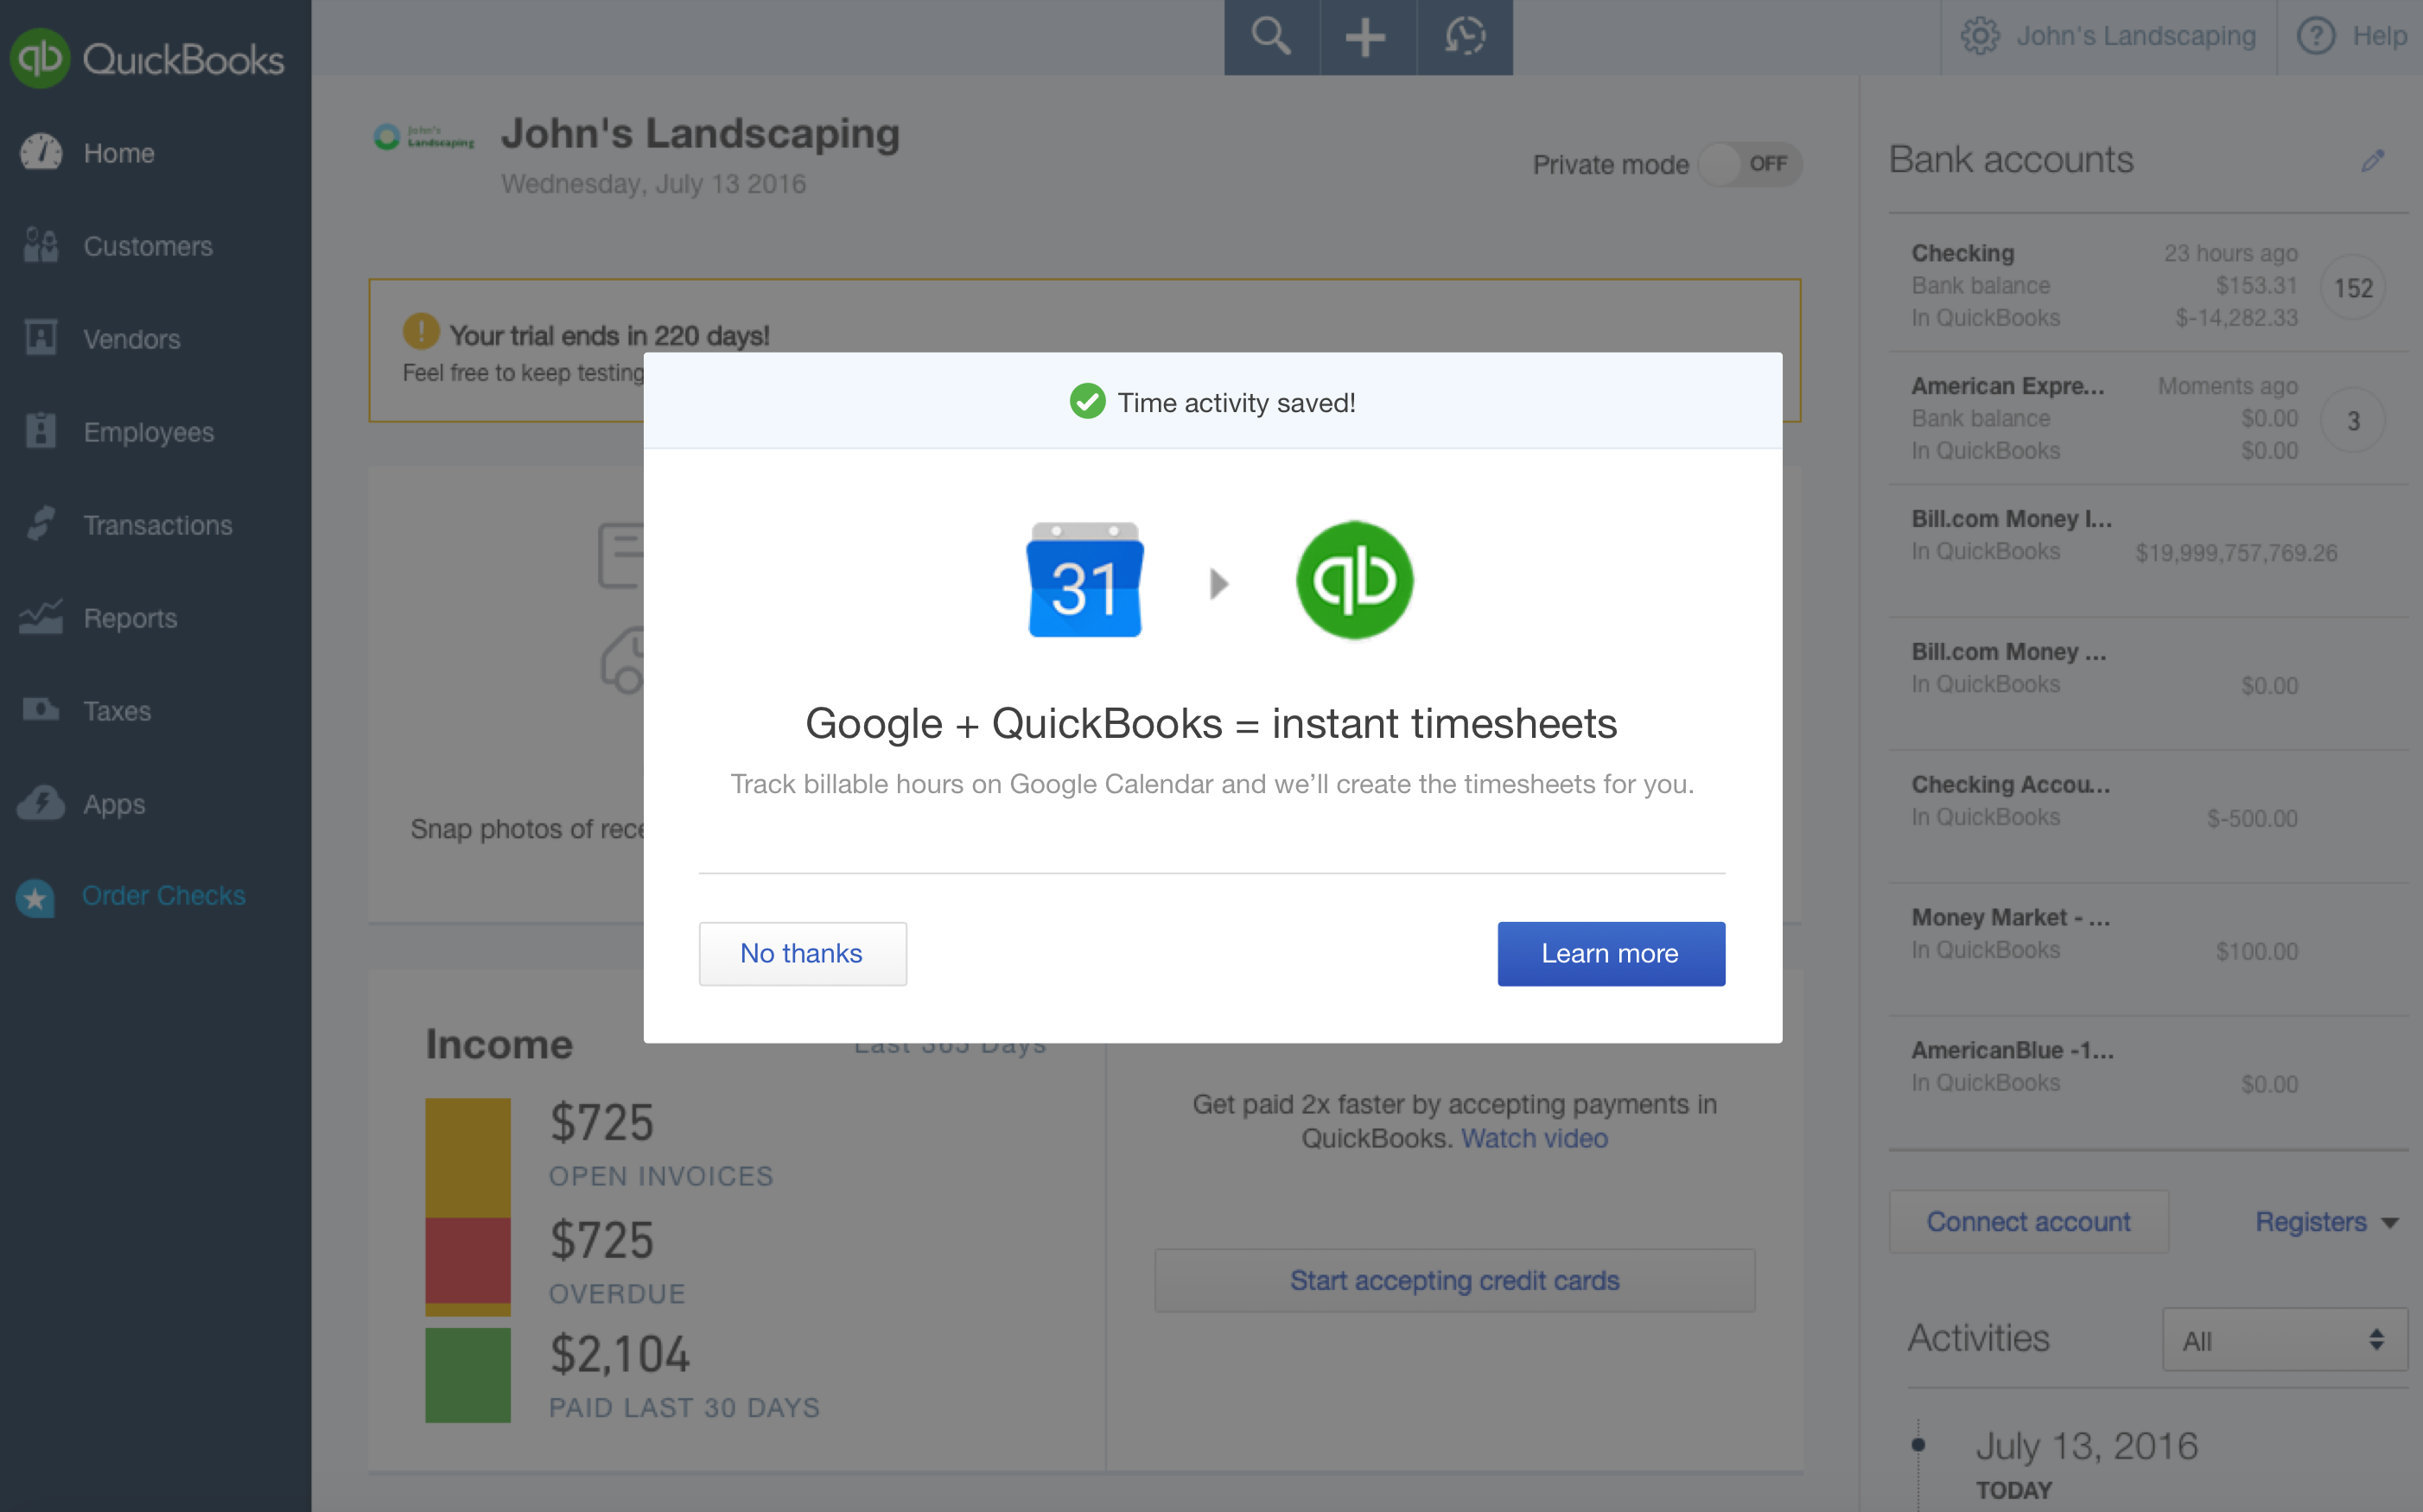
Task: Click the No thanks button
Action: coord(802,953)
